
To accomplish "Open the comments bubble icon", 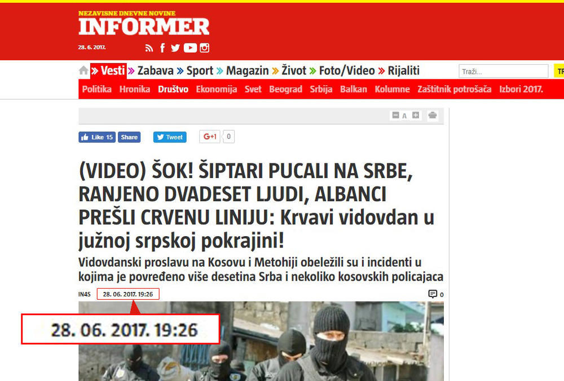I will coord(433,294).
